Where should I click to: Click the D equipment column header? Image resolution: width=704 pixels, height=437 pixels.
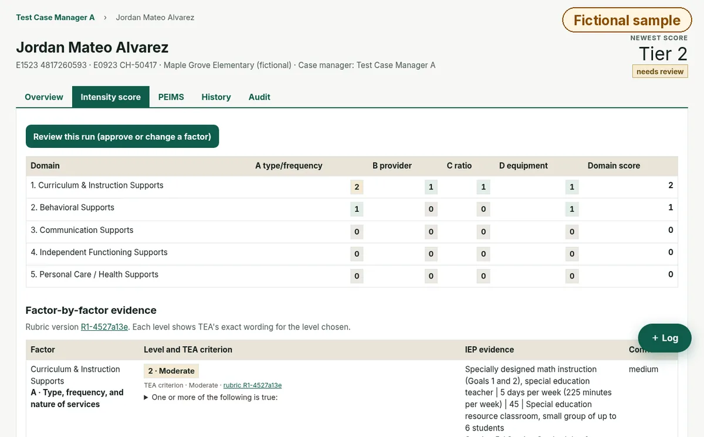(523, 166)
